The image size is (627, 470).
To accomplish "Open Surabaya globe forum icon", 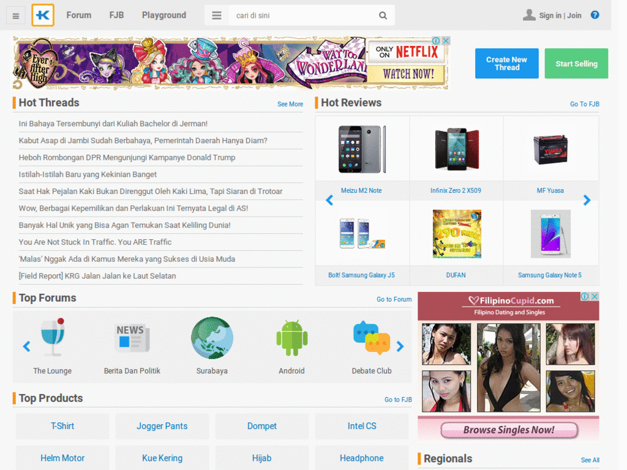I will click(212, 338).
